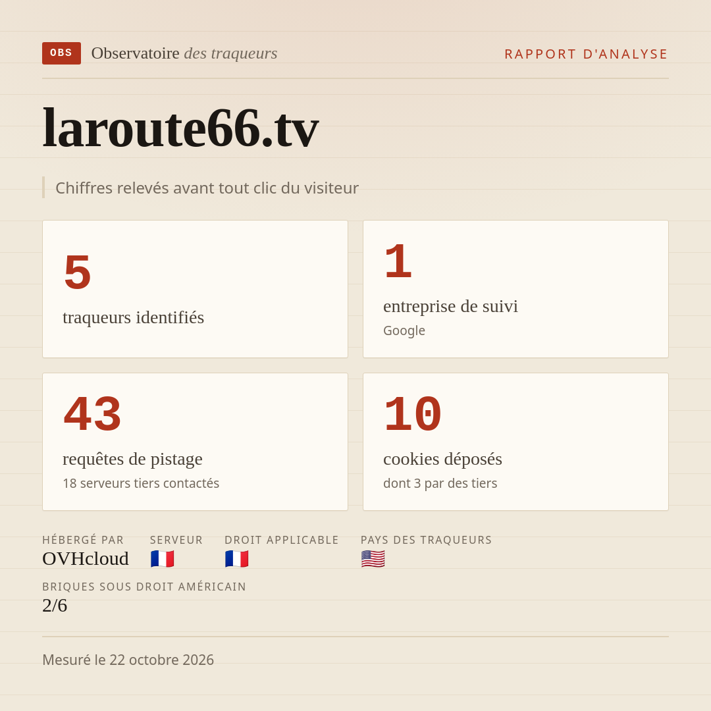The width and height of the screenshot is (711, 711).
Task: Click 'Chiffres relevés avant tout clic du visiteur'
Action: click(x=207, y=188)
